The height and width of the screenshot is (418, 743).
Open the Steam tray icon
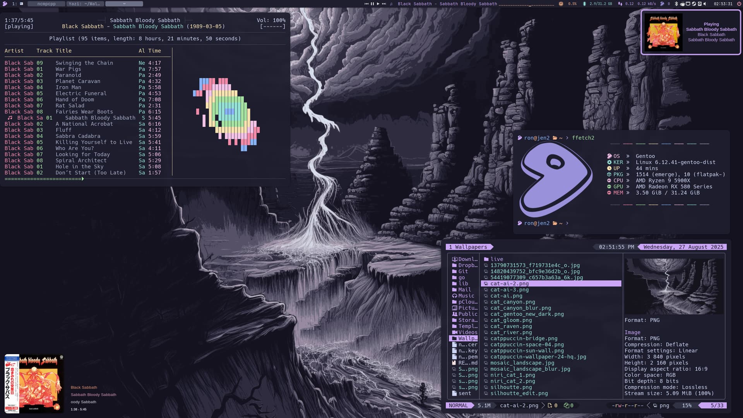pyautogui.click(x=694, y=4)
